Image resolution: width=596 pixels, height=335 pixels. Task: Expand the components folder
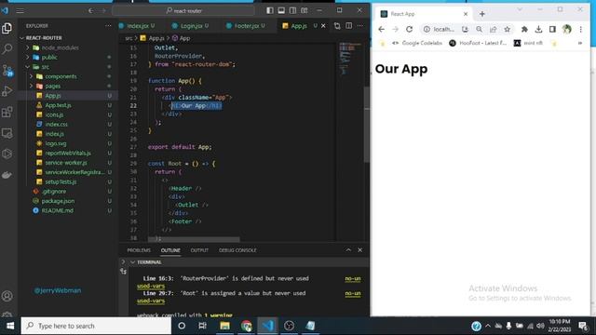click(31, 76)
